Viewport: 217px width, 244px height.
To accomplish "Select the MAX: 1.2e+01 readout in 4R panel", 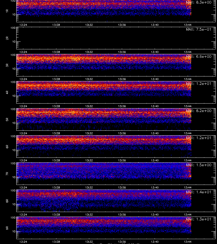I will [199, 84].
